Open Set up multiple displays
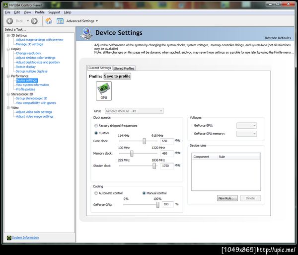 pos(32,71)
